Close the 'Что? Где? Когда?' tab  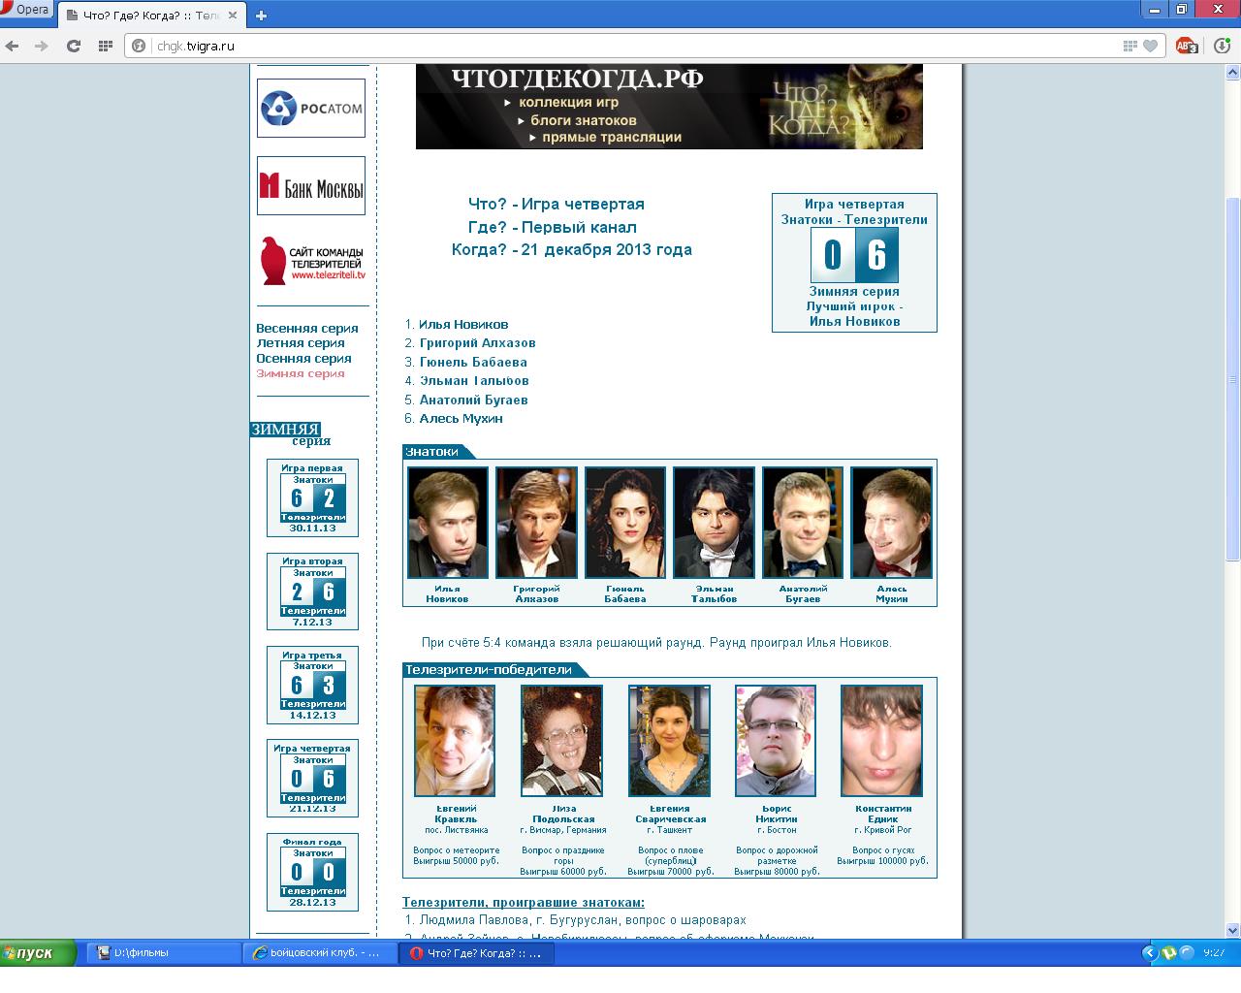233,16
